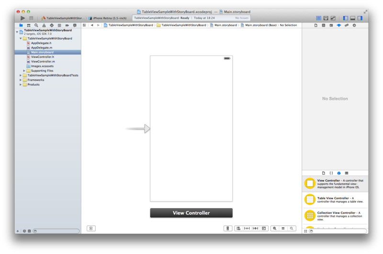
Task: Open the Code Snippet library
Action: click(331, 173)
